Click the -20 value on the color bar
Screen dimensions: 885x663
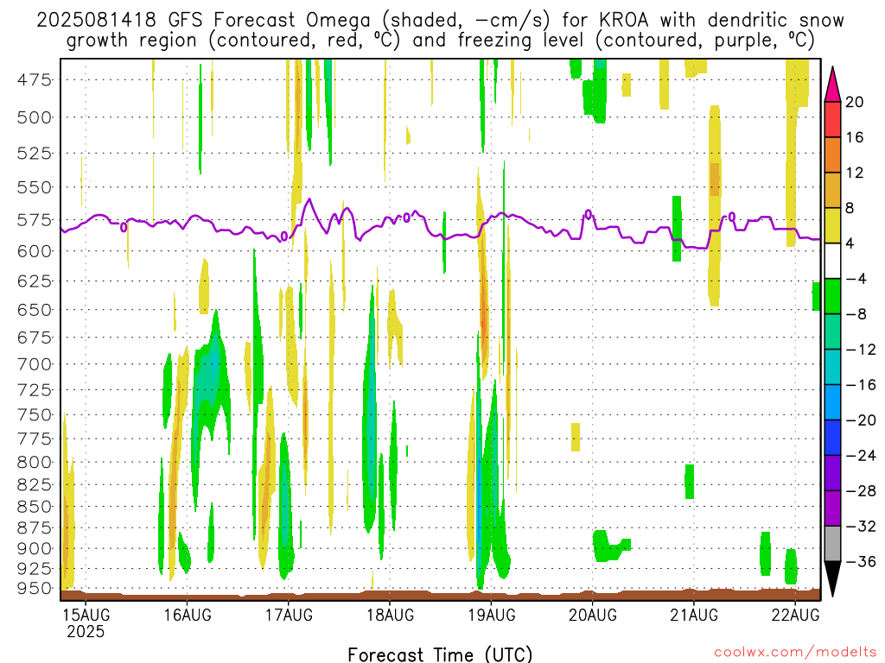[x=861, y=420]
